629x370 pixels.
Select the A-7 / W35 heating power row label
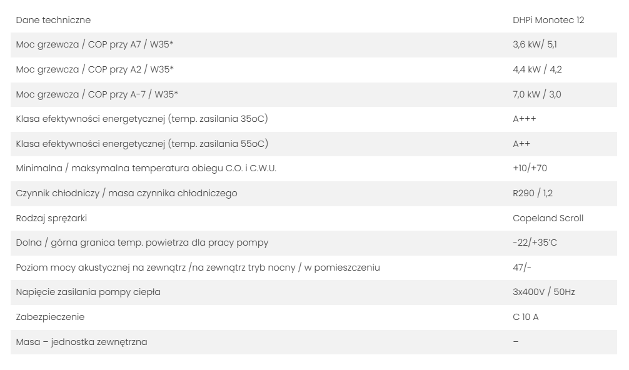(x=97, y=94)
